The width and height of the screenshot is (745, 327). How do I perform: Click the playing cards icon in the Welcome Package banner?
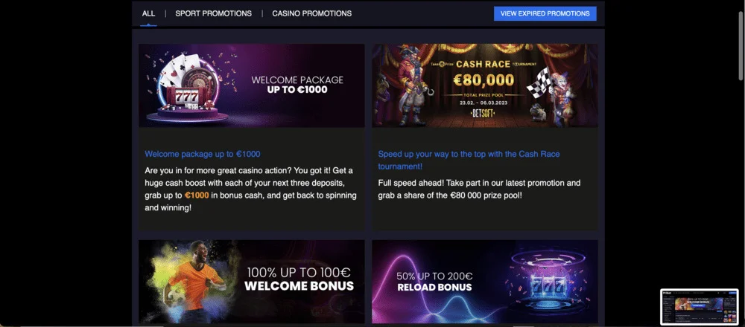click(x=179, y=70)
